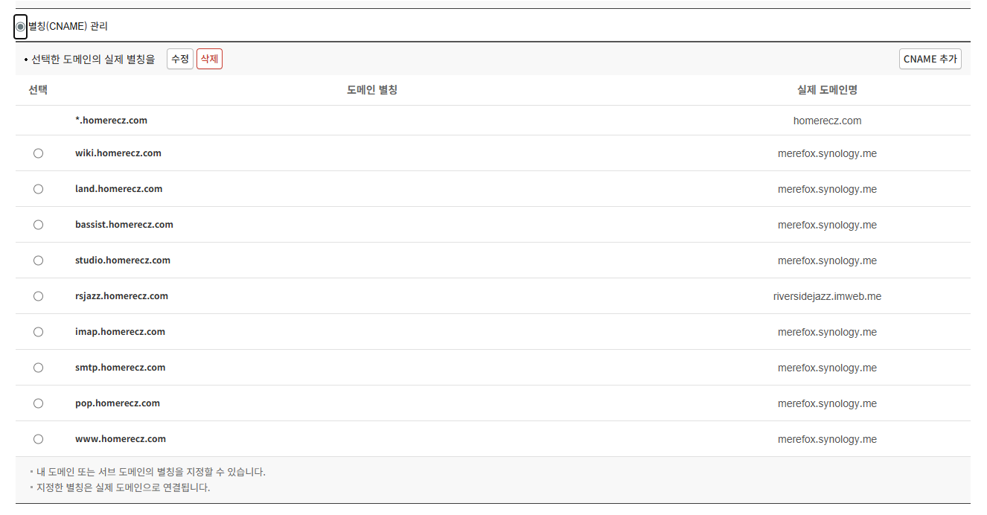Click the 도메인 별칭 column header
Image resolution: width=987 pixels, height=515 pixels.
click(372, 90)
